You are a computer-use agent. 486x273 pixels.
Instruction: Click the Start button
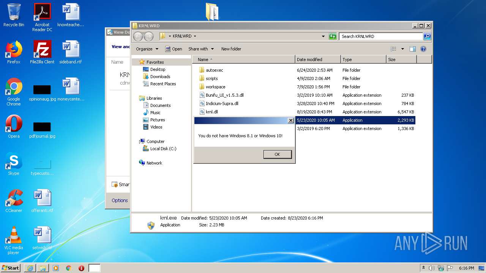click(11, 268)
